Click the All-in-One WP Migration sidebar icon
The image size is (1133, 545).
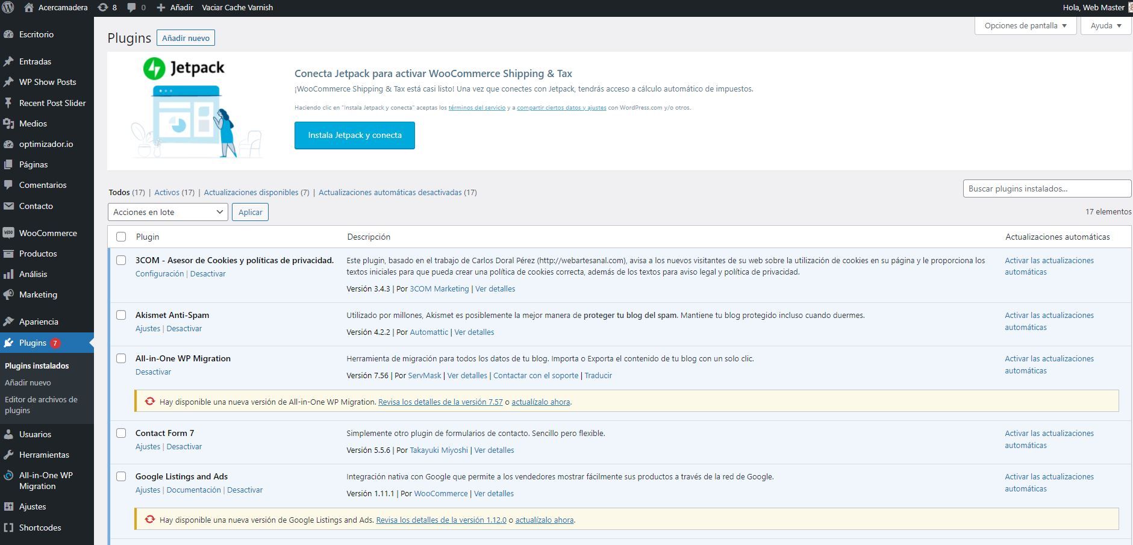coord(8,475)
